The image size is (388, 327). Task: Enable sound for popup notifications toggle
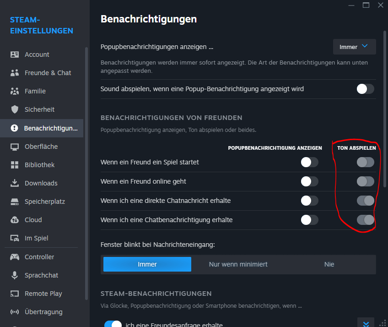point(365,89)
